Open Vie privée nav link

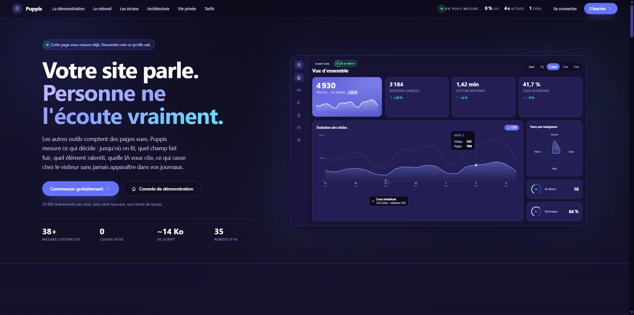(x=187, y=9)
